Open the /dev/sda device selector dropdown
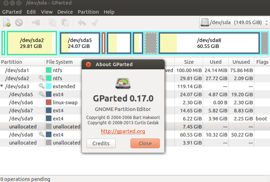Viewport: 270px width, 182px height. [234, 22]
